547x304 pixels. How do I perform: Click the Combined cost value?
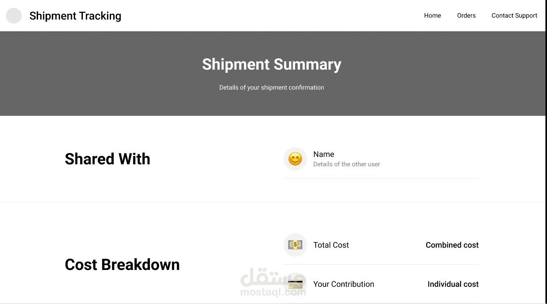tap(452, 245)
